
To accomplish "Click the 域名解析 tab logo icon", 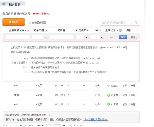I will point(4,4).
